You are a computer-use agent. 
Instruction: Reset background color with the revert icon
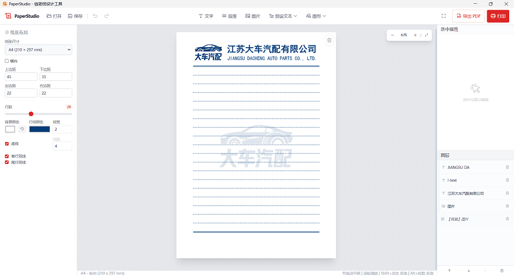click(22, 129)
